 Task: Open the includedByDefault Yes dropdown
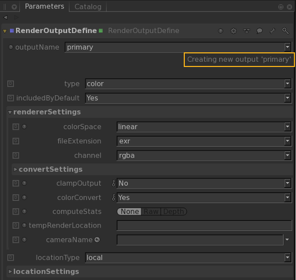tap(188, 98)
